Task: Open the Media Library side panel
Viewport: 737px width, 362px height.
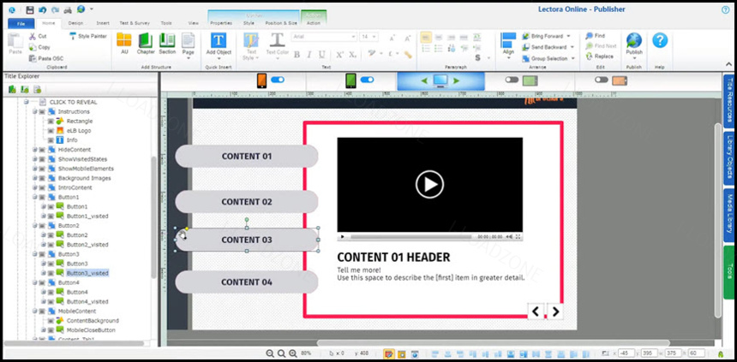Action: (729, 216)
